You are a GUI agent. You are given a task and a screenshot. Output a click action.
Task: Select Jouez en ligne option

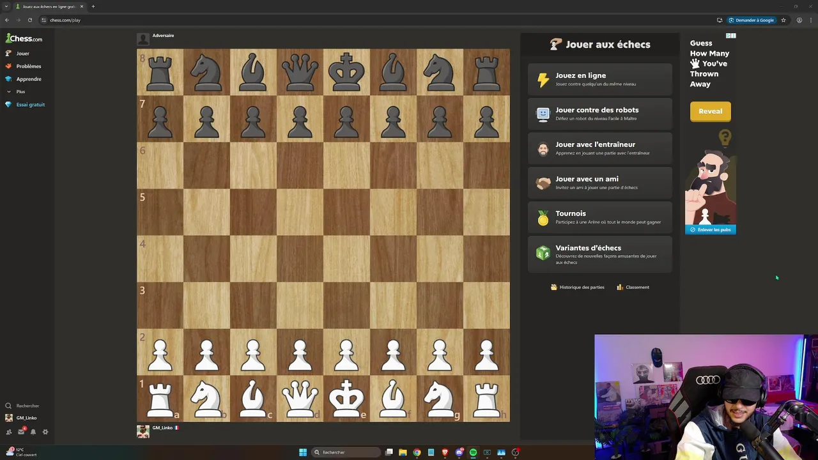pyautogui.click(x=600, y=79)
